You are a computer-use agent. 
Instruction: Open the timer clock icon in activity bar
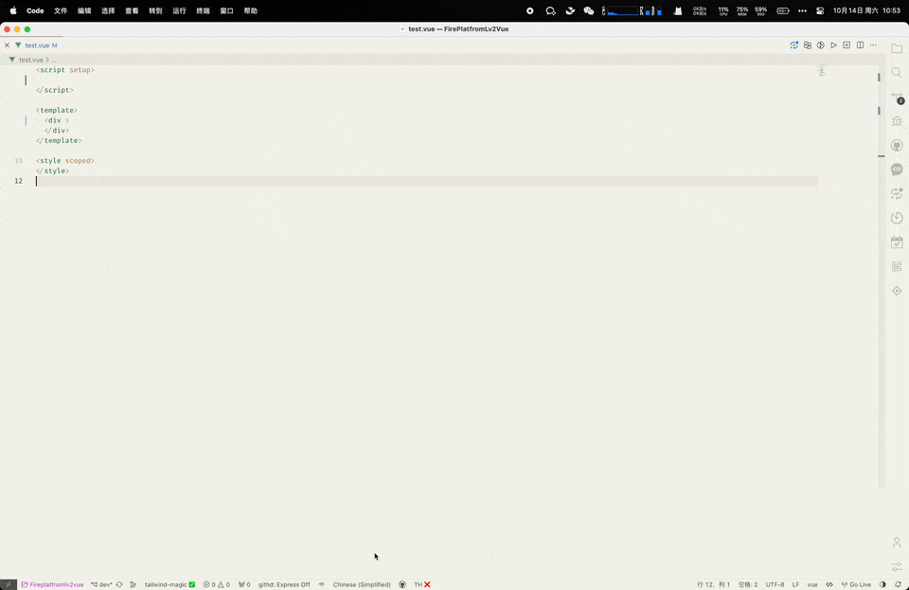[x=897, y=218]
